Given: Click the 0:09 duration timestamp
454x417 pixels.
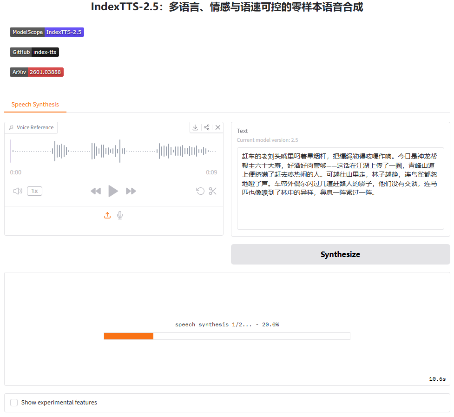Looking at the screenshot, I should tap(211, 172).
